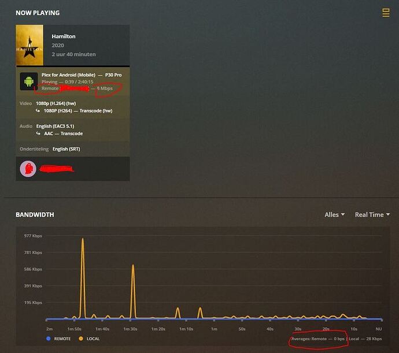This screenshot has height=353, width=399.
Task: Open the Hamilton title link
Action: [x=64, y=36]
